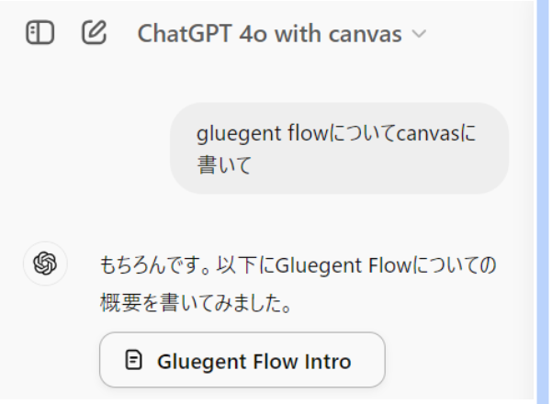Click empty header space right of the chevron
This screenshot has width=552, height=404.
[479, 34]
